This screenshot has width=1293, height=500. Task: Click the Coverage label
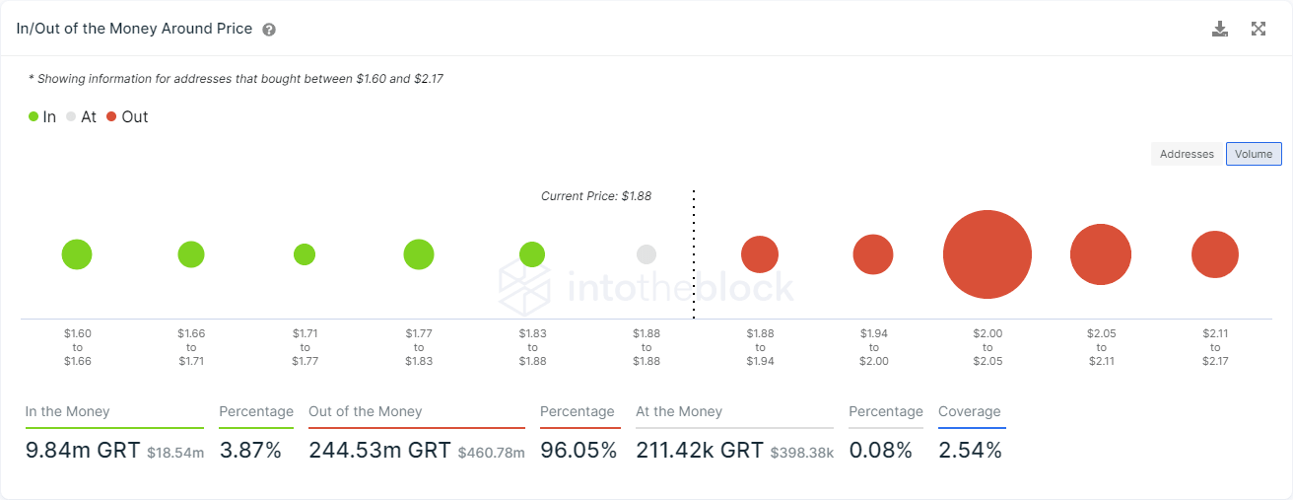pos(969,411)
